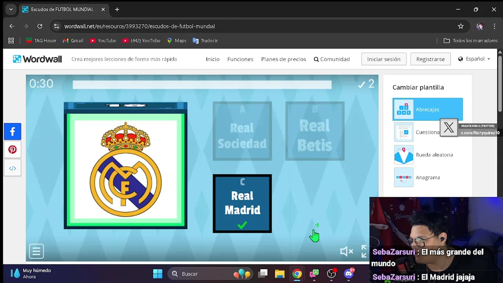Open File Explorer from taskbar
The height and width of the screenshot is (283, 503).
280,274
